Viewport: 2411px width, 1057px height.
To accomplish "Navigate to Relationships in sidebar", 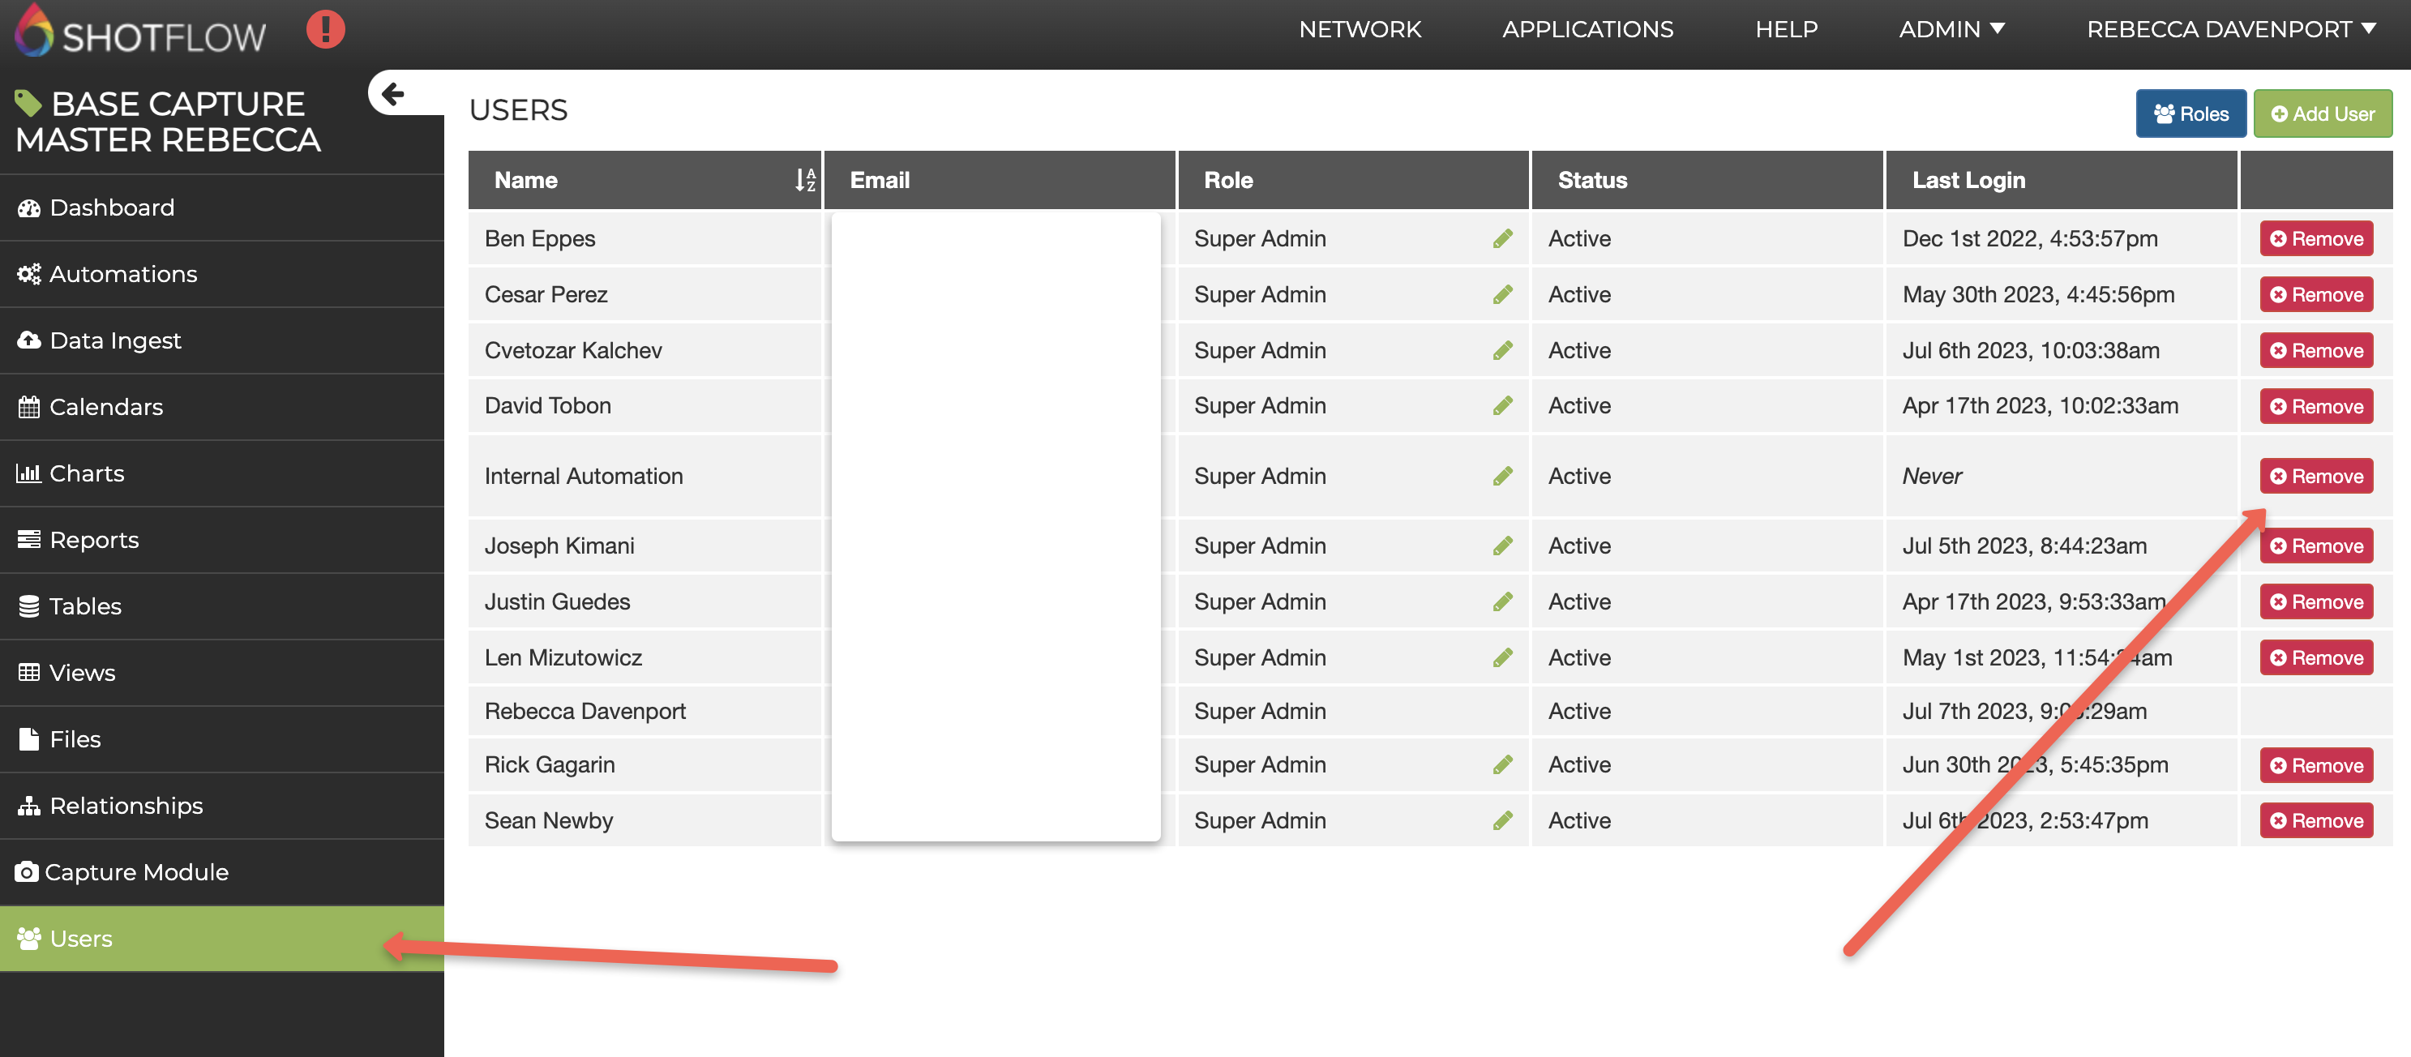I will pos(126,805).
